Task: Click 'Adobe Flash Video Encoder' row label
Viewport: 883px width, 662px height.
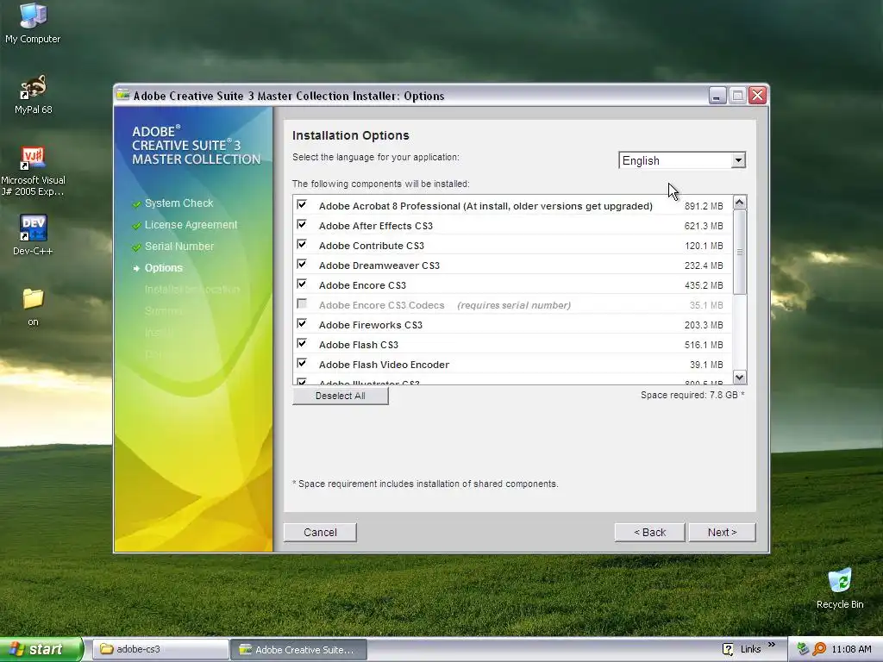Action: click(384, 365)
